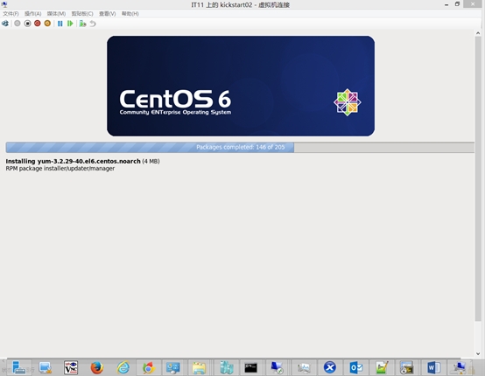Screen dimensions: 485x376
Task: Open the remote desktop connection taskbar icon
Action: pyautogui.click(x=277, y=367)
